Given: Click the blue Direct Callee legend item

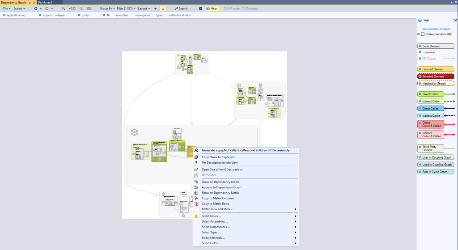Looking at the screenshot, I should click(431, 109).
